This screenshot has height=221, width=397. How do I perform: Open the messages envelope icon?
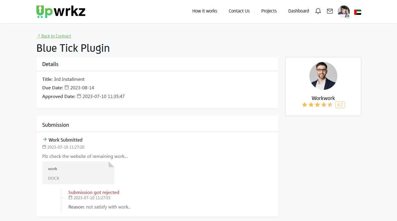(x=330, y=11)
